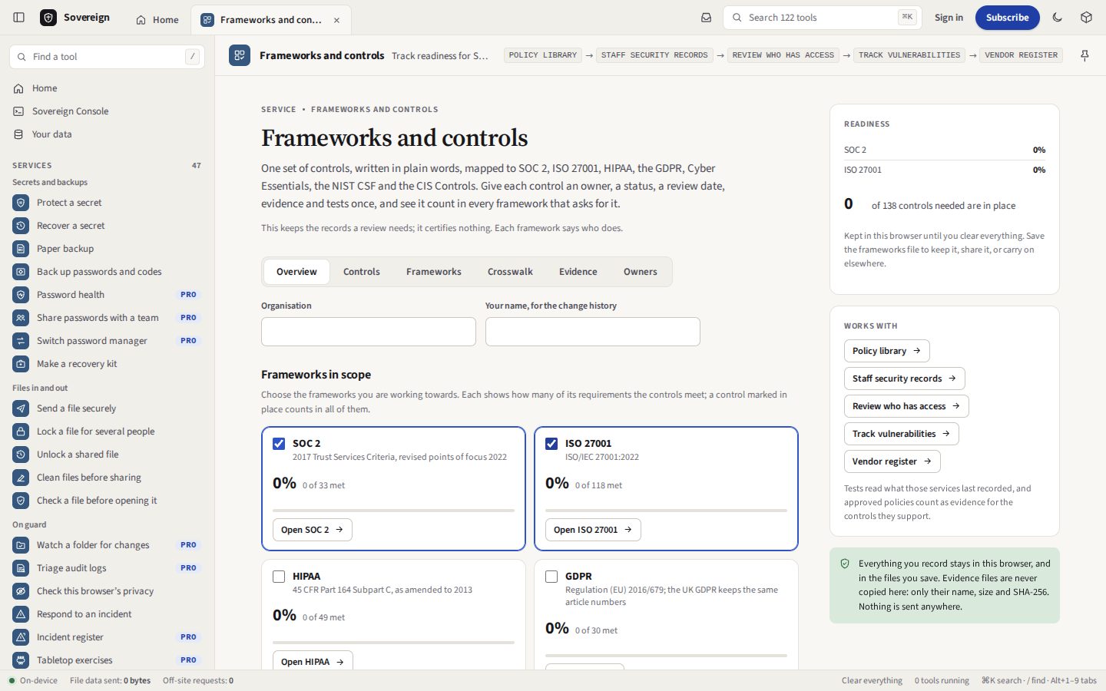Click the Search 122 tools box
Viewport: 1106px width, 691px height.
822,18
